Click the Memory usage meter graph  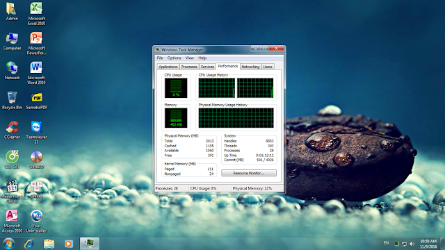(x=176, y=118)
